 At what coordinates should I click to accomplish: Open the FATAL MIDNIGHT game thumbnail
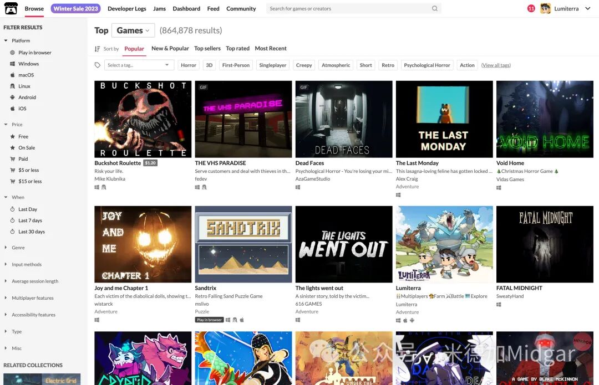(545, 244)
